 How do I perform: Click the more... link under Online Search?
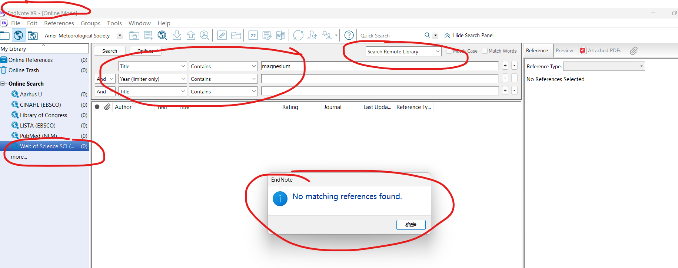19,157
